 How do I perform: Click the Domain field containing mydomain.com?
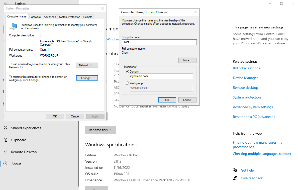point(161,76)
